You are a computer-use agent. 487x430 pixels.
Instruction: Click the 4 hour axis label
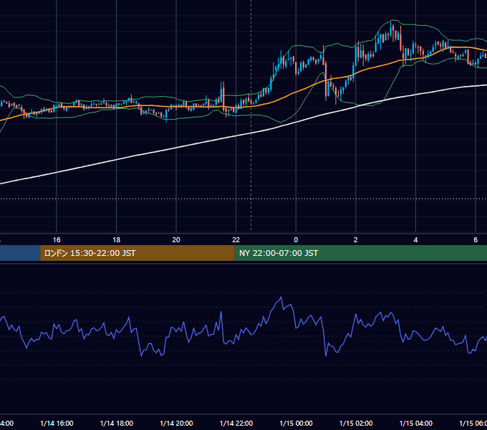(x=415, y=240)
